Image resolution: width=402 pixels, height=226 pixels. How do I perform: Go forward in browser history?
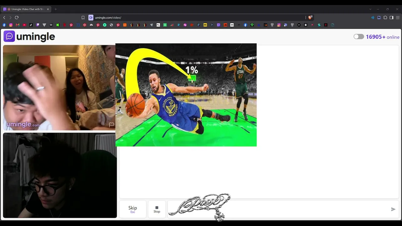point(10,18)
